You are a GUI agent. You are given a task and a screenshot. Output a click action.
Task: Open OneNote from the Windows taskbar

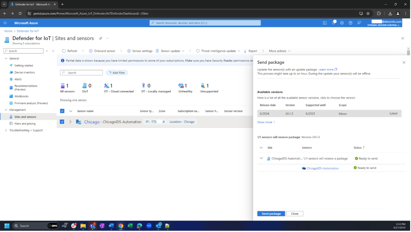pos(102,226)
